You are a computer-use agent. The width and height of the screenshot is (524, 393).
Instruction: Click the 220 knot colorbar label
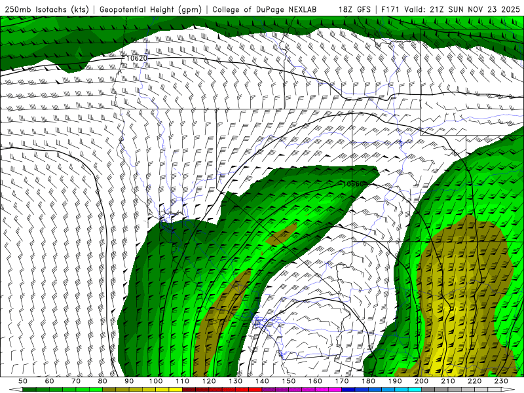[x=475, y=381]
